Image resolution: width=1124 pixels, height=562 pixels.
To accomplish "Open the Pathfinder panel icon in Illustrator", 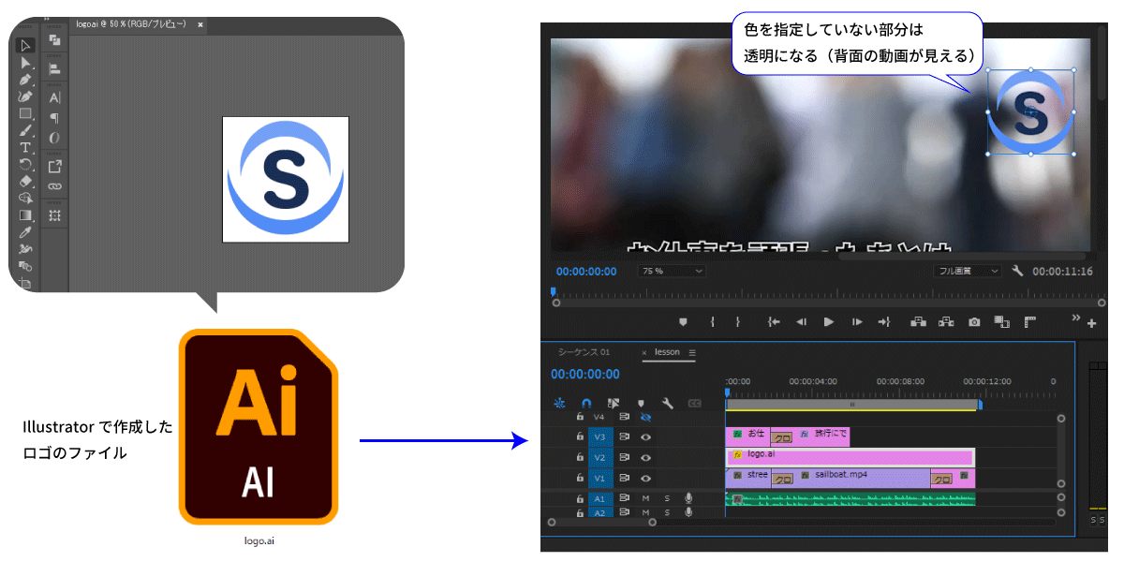I will 54,40.
